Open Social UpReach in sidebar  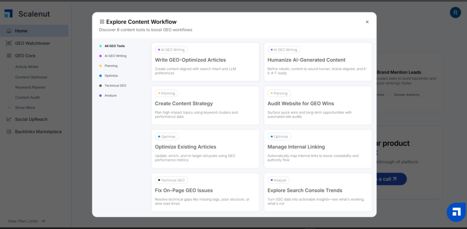(31, 119)
